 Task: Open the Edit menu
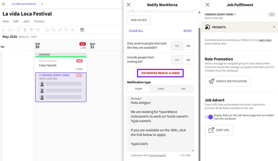click(16, 21)
